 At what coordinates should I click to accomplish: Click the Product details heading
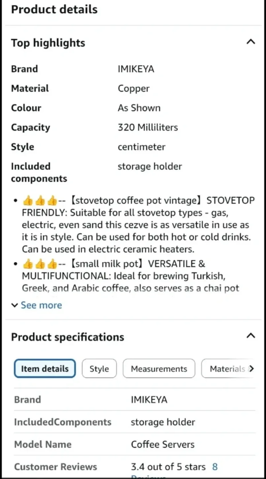pos(54,9)
